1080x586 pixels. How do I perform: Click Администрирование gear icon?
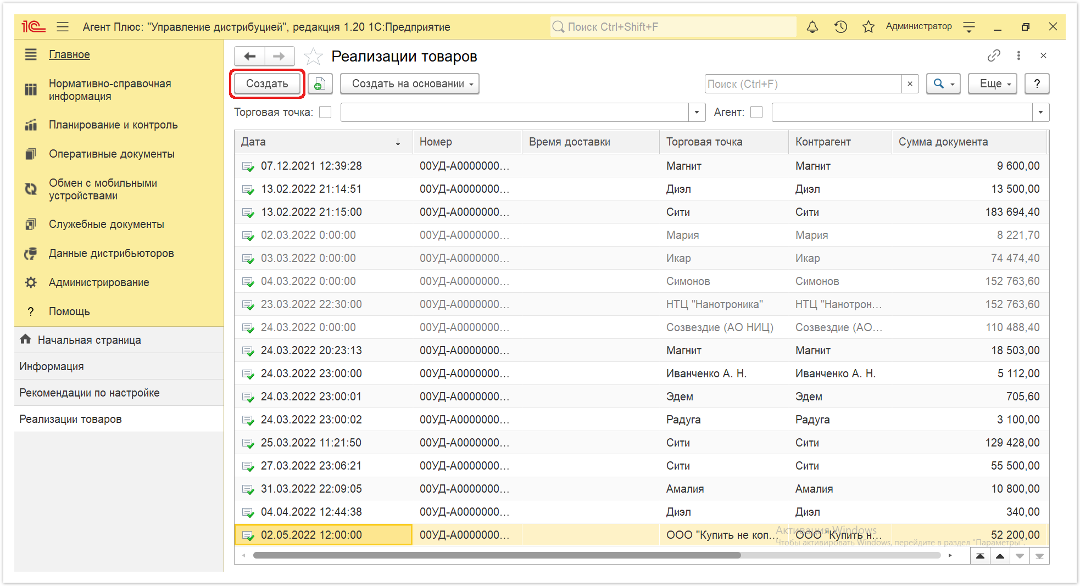31,282
